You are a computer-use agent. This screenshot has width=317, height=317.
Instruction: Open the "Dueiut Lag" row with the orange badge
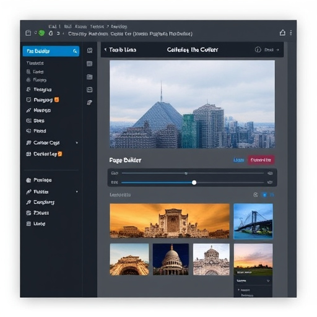[x=44, y=154]
